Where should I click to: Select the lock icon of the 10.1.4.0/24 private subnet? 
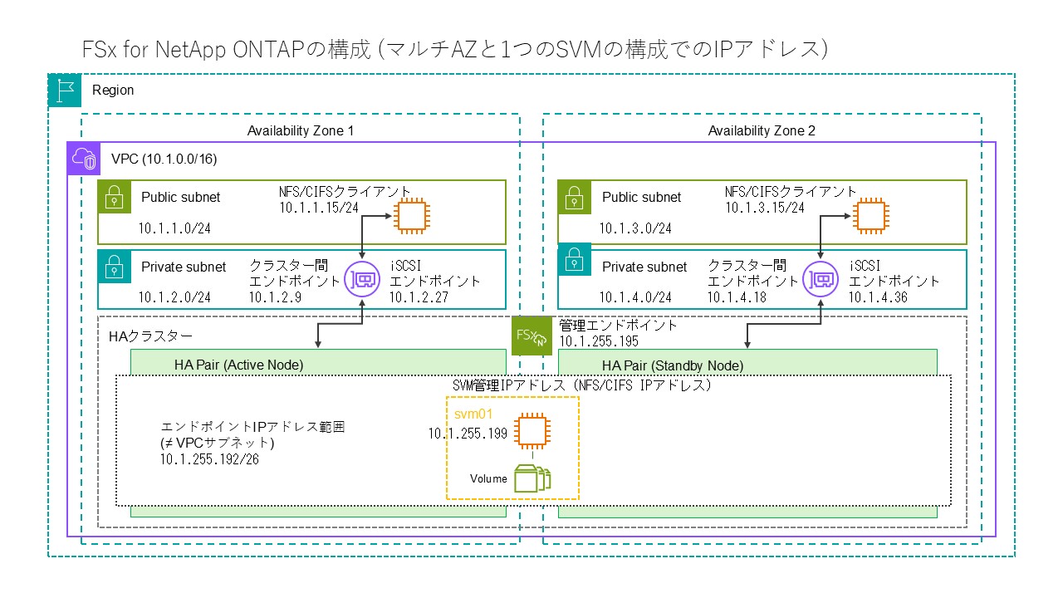pyautogui.click(x=574, y=259)
